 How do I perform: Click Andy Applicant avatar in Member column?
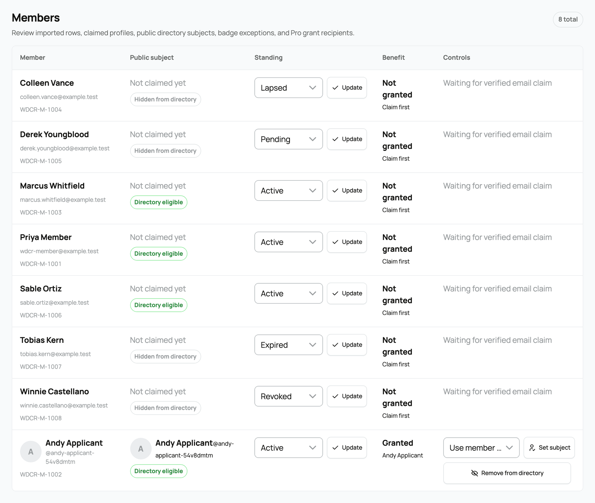(31, 452)
